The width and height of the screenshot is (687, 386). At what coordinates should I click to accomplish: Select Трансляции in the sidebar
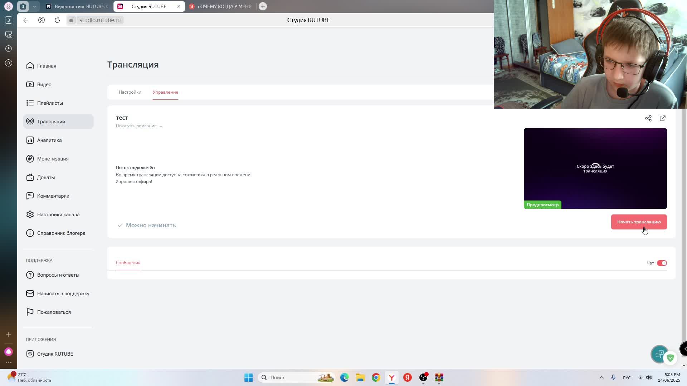click(x=58, y=122)
